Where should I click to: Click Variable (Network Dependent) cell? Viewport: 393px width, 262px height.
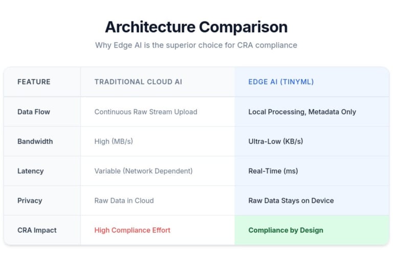(x=143, y=171)
